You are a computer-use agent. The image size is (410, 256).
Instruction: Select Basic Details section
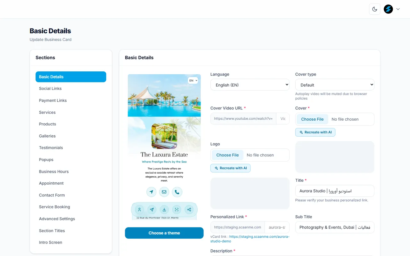(x=71, y=77)
